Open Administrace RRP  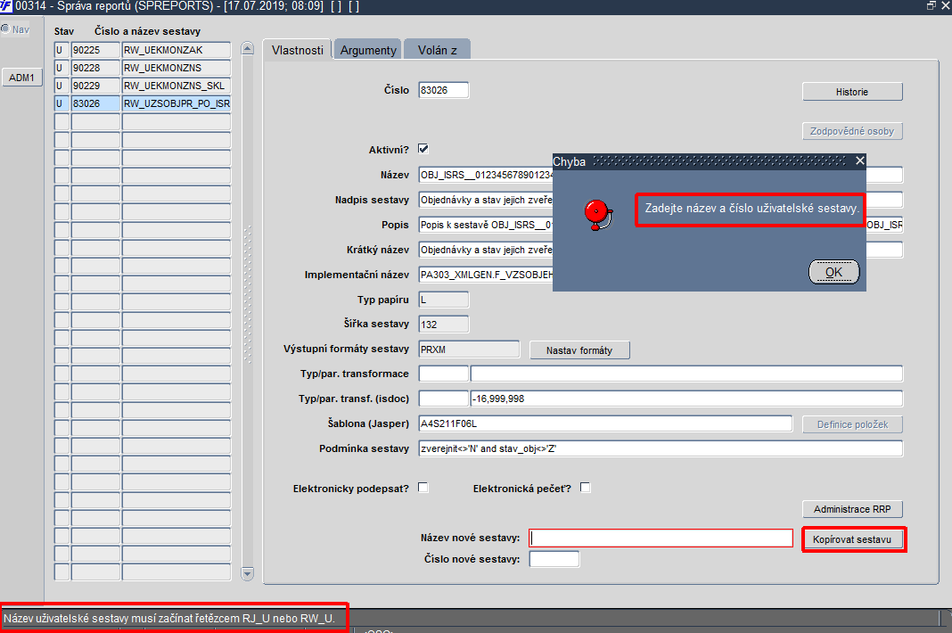pos(852,509)
